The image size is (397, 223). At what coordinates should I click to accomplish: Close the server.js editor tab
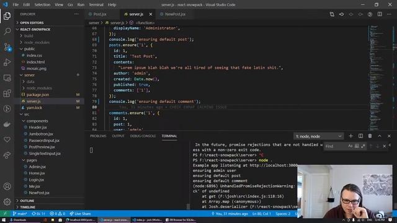[x=151, y=14]
